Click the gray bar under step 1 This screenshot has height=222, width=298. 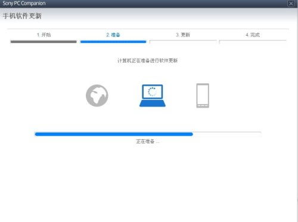pyautogui.click(x=44, y=42)
